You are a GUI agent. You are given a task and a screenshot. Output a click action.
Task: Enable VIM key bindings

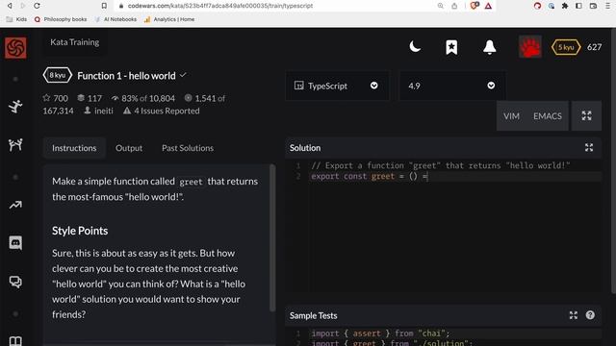(x=511, y=116)
